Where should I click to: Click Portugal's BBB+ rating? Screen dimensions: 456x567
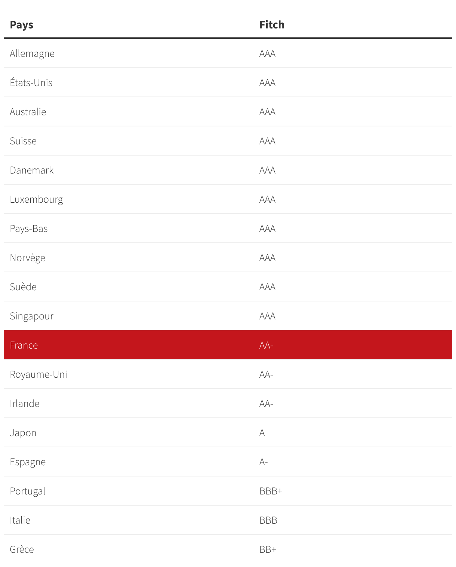(271, 491)
